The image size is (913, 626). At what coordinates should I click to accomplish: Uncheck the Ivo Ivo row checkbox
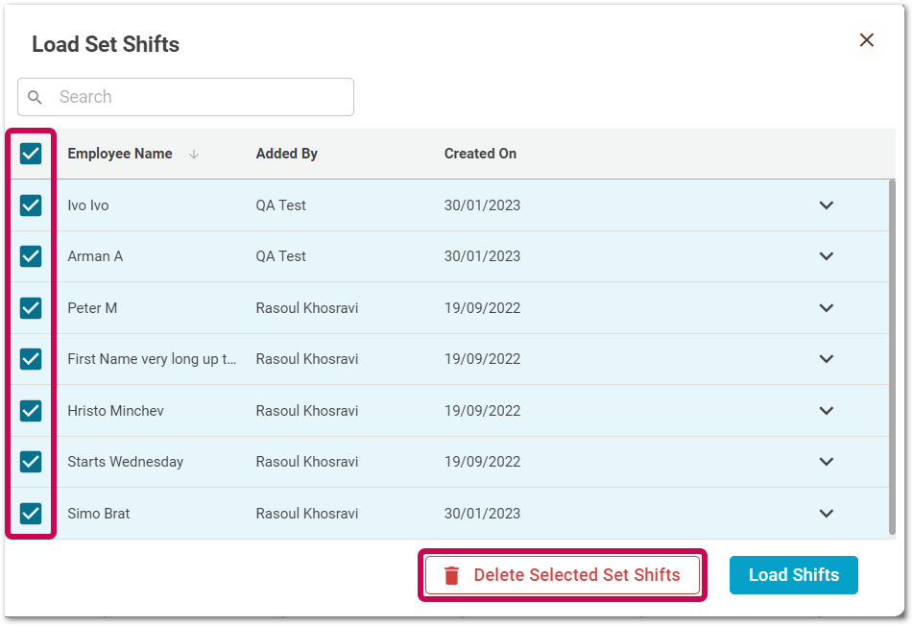tap(31, 205)
